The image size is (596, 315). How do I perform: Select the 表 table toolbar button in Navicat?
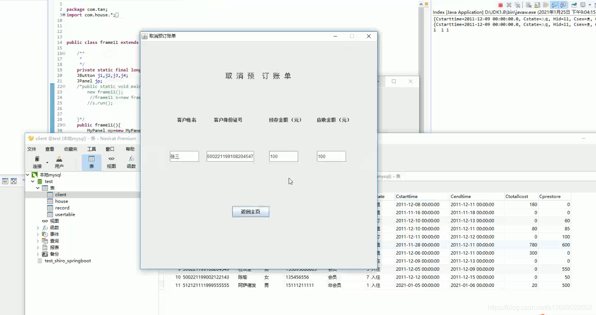click(x=92, y=162)
